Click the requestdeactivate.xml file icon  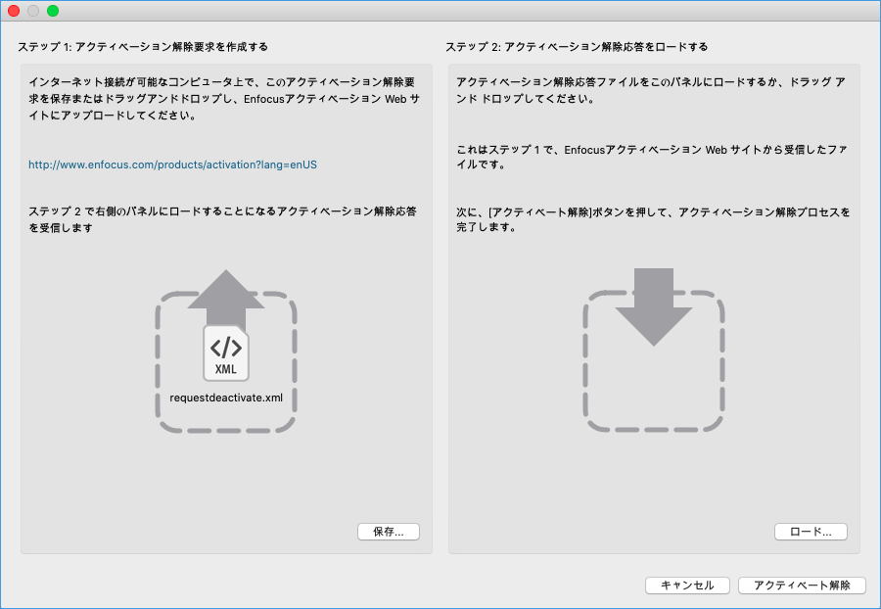(x=226, y=352)
